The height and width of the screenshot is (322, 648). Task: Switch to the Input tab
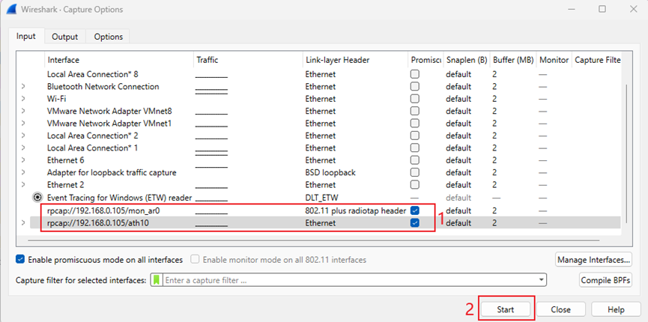click(x=25, y=36)
